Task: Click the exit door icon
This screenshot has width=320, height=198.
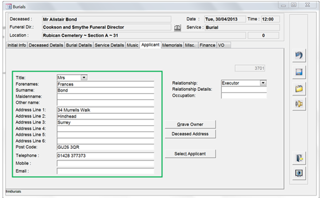Action: (x=299, y=158)
